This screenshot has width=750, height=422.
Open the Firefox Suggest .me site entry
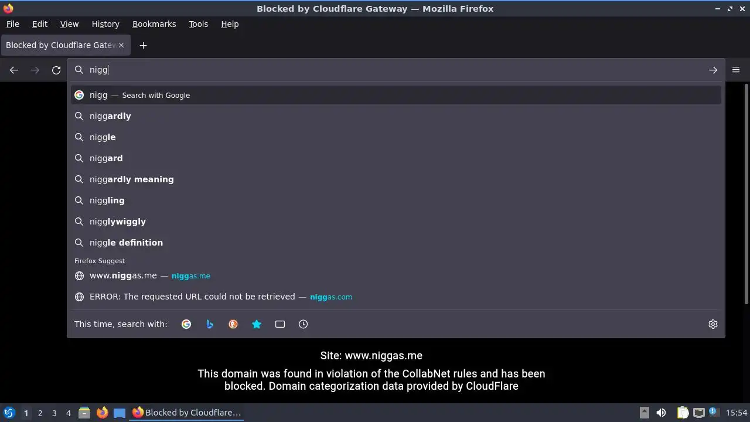(x=396, y=275)
